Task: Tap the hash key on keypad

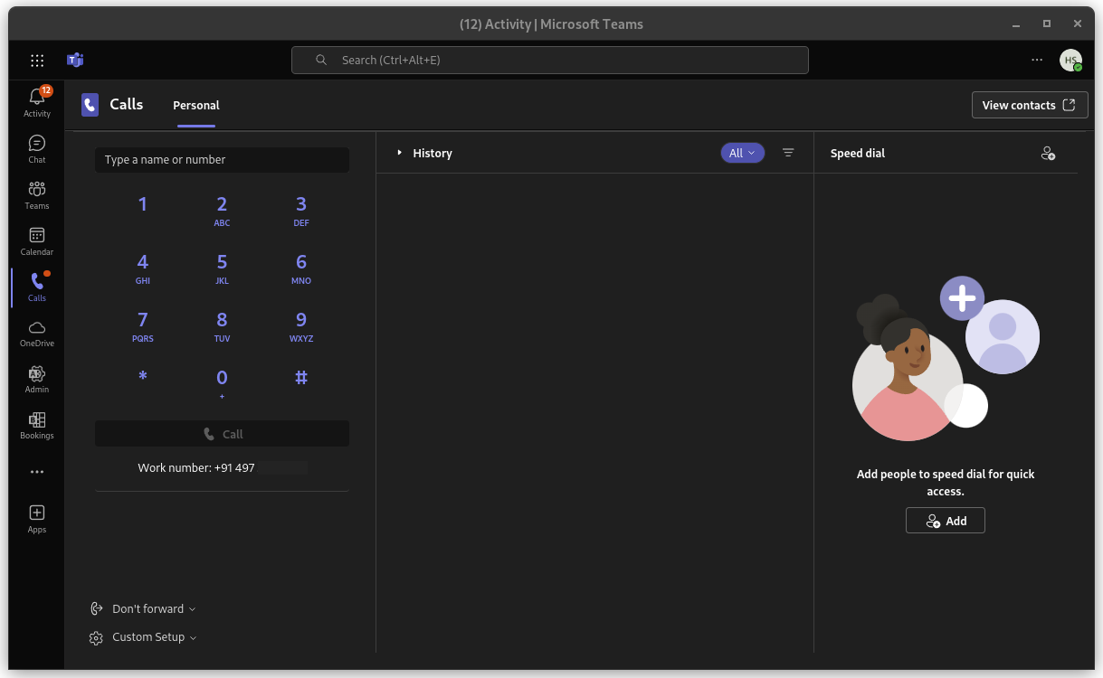Action: tap(301, 378)
